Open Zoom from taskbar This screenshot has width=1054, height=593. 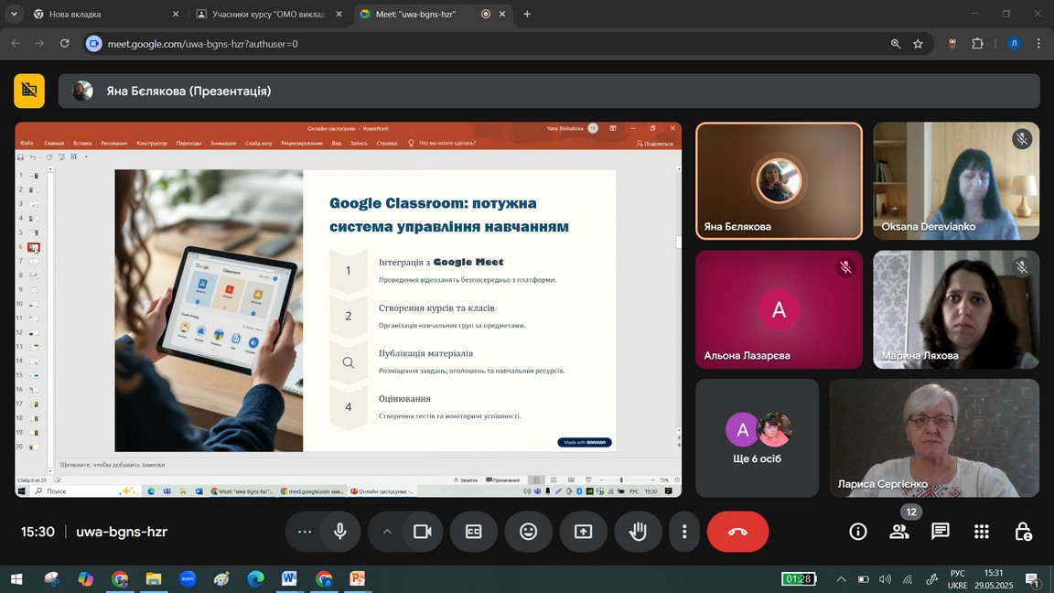(x=188, y=579)
